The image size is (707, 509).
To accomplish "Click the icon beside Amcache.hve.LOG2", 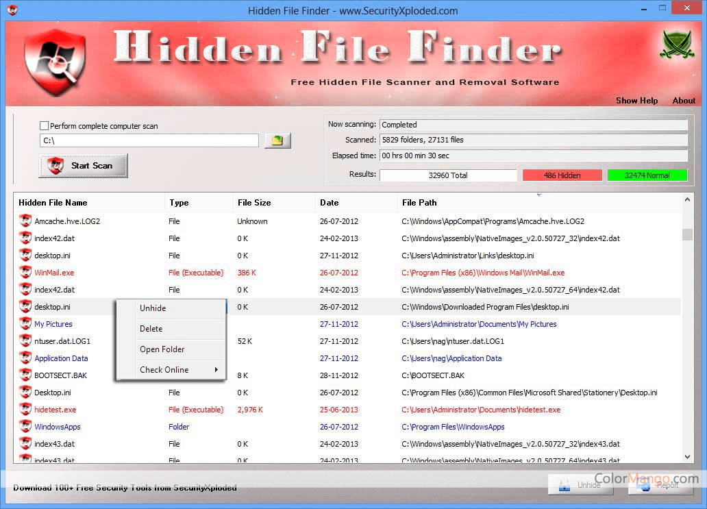I will [x=25, y=221].
